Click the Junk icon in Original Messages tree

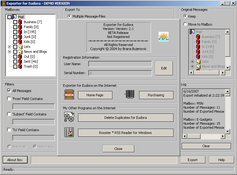click(198, 52)
